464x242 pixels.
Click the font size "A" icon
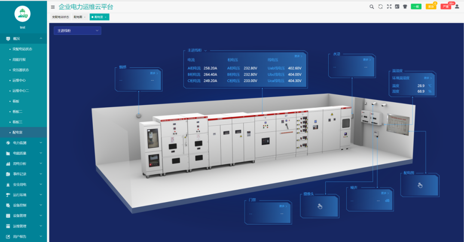click(x=397, y=6)
